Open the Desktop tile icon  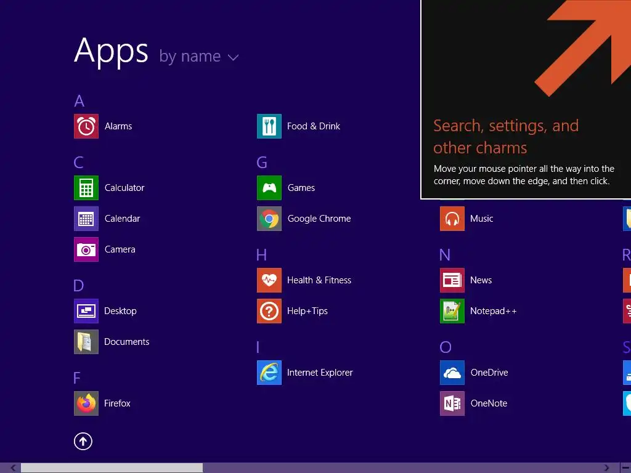86,311
